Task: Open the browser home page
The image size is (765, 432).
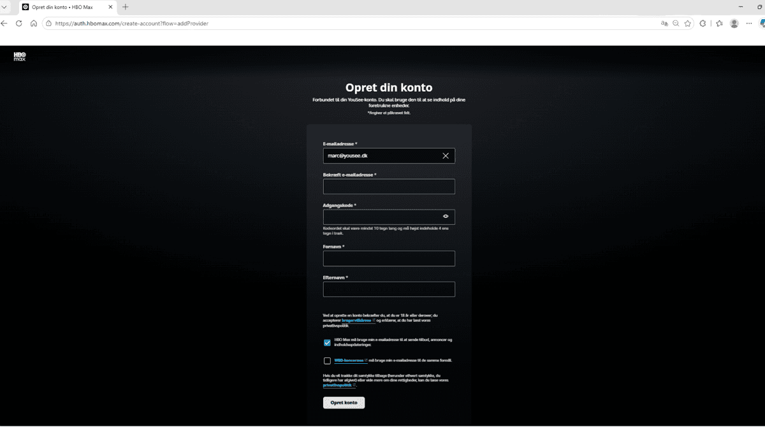Action: coord(34,24)
